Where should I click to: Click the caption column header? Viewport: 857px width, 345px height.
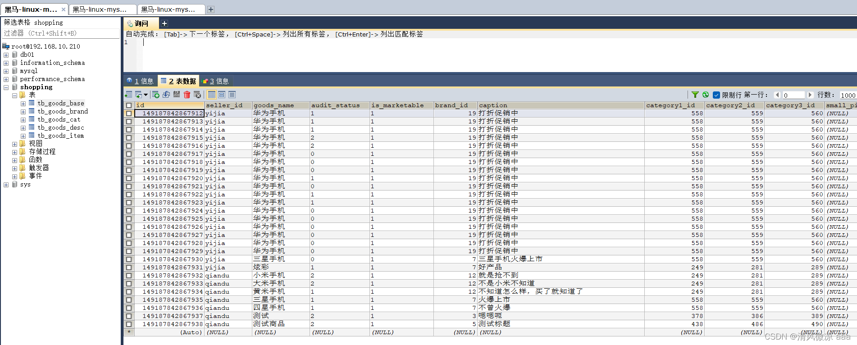(561, 105)
